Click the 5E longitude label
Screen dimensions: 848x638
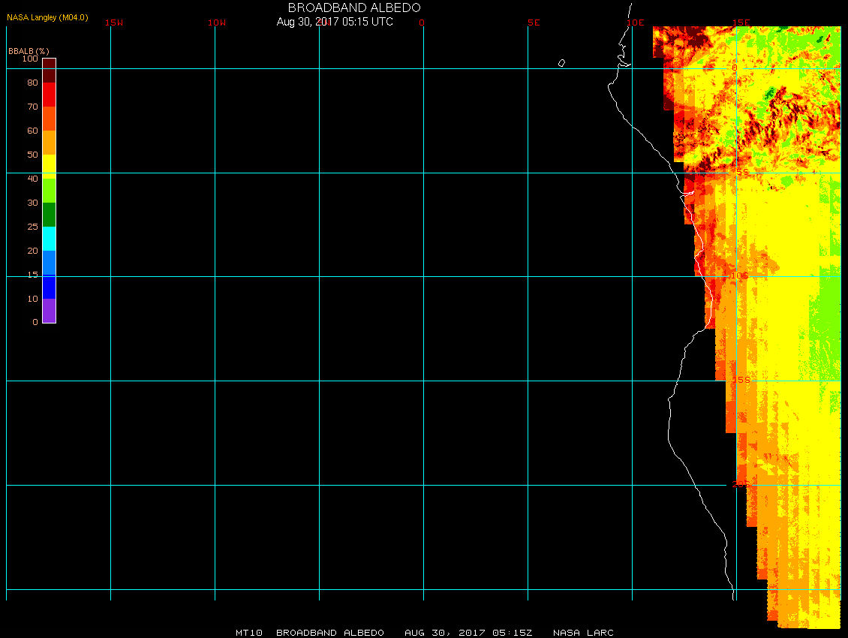point(534,23)
